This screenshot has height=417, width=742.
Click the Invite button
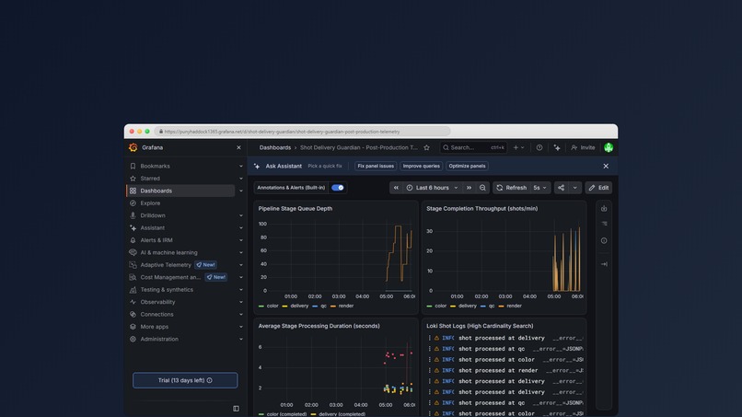pyautogui.click(x=583, y=147)
